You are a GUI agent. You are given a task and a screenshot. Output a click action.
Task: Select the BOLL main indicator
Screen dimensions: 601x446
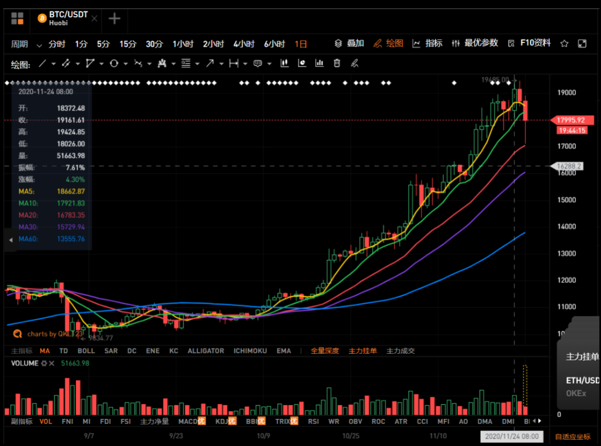click(86, 351)
